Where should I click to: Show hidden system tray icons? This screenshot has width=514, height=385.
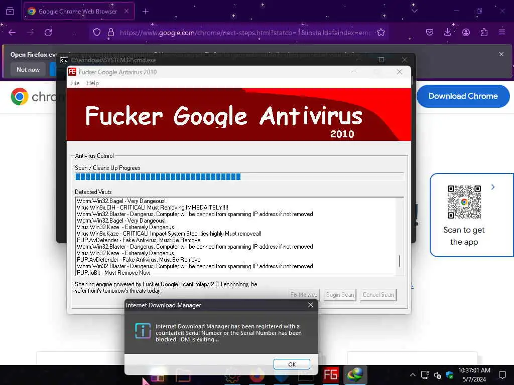[413, 375]
